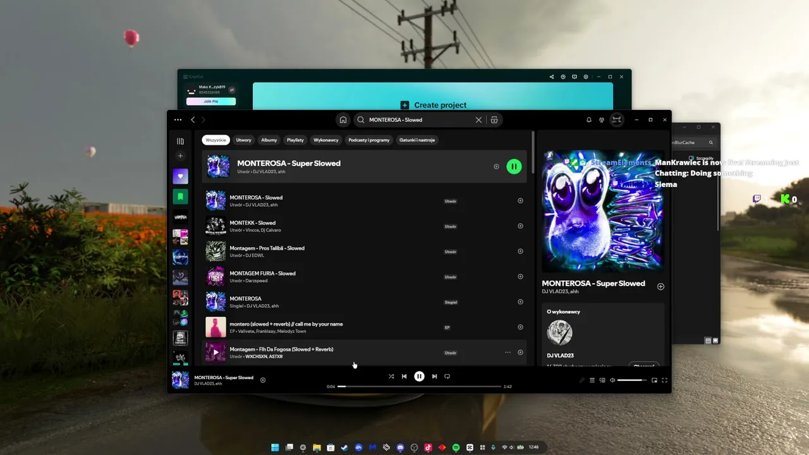
Task: Select the Wykonawcy filter
Action: coord(326,140)
